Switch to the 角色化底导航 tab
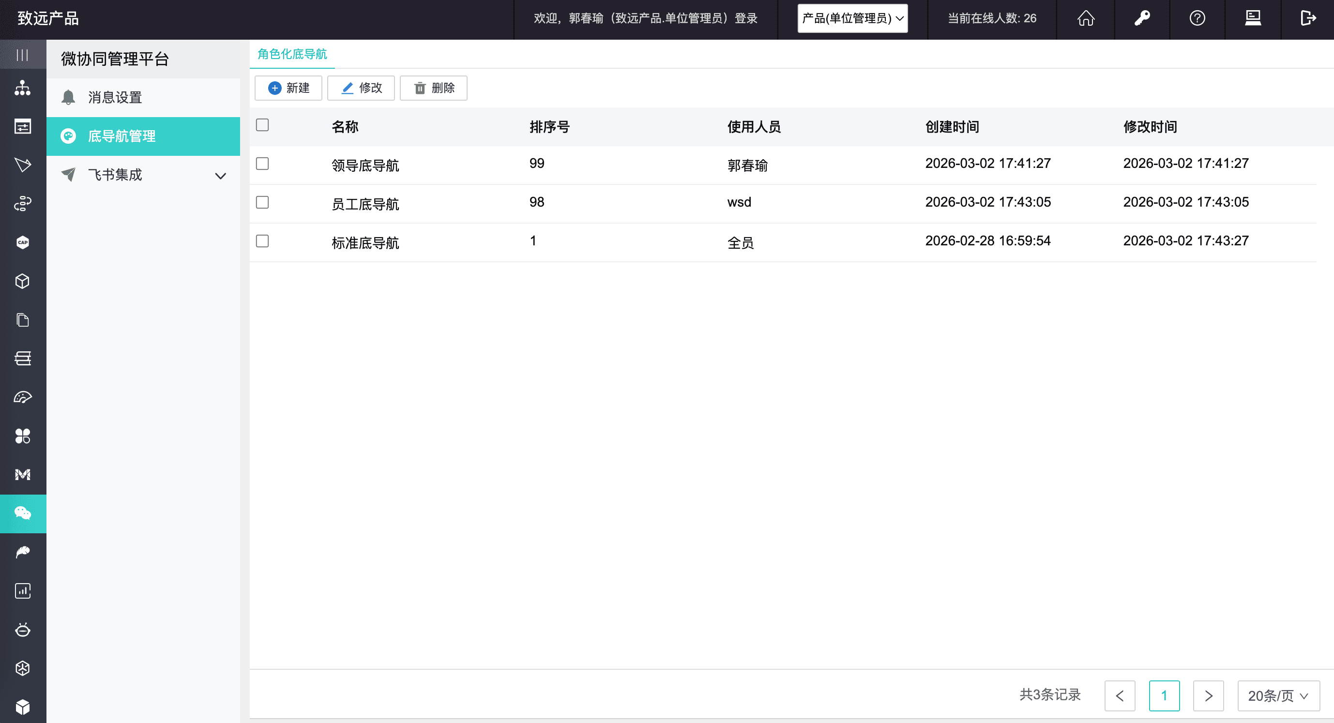Image resolution: width=1334 pixels, height=723 pixels. pyautogui.click(x=292, y=54)
